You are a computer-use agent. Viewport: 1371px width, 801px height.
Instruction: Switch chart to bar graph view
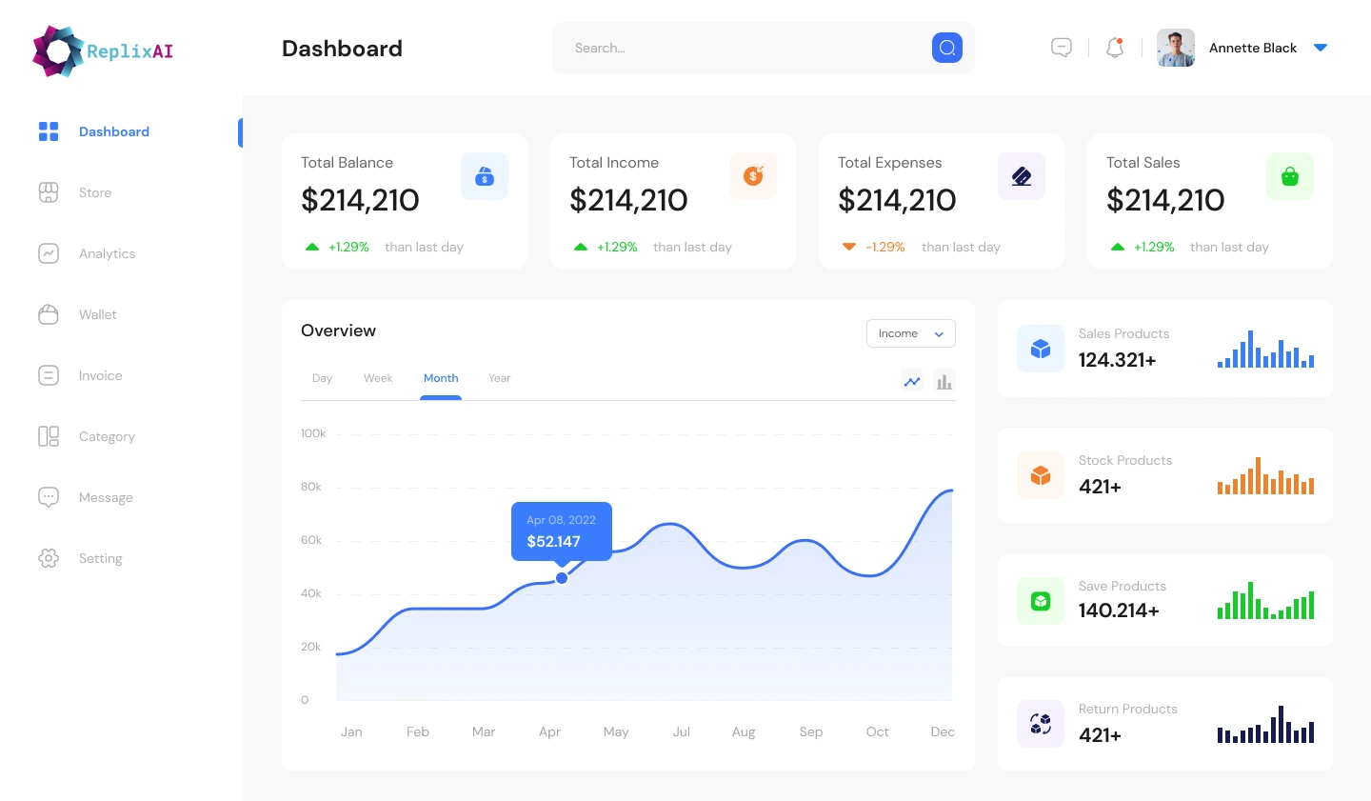pos(944,382)
